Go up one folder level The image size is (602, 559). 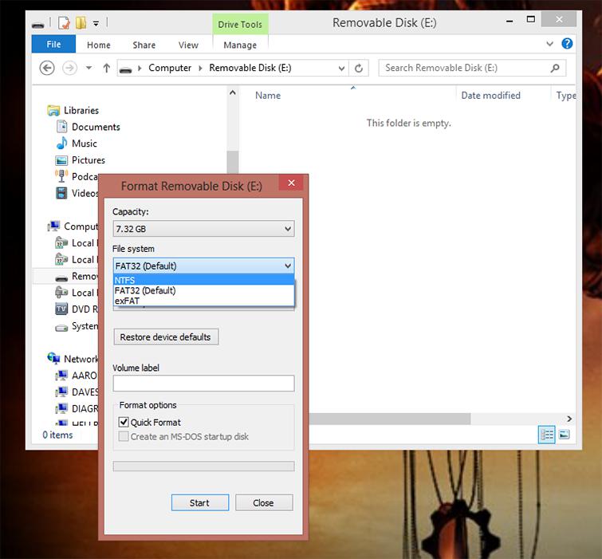(106, 69)
